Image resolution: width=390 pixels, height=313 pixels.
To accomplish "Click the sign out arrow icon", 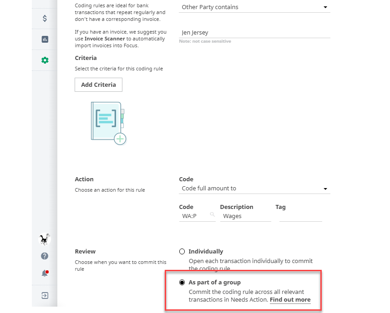I will [45, 296].
